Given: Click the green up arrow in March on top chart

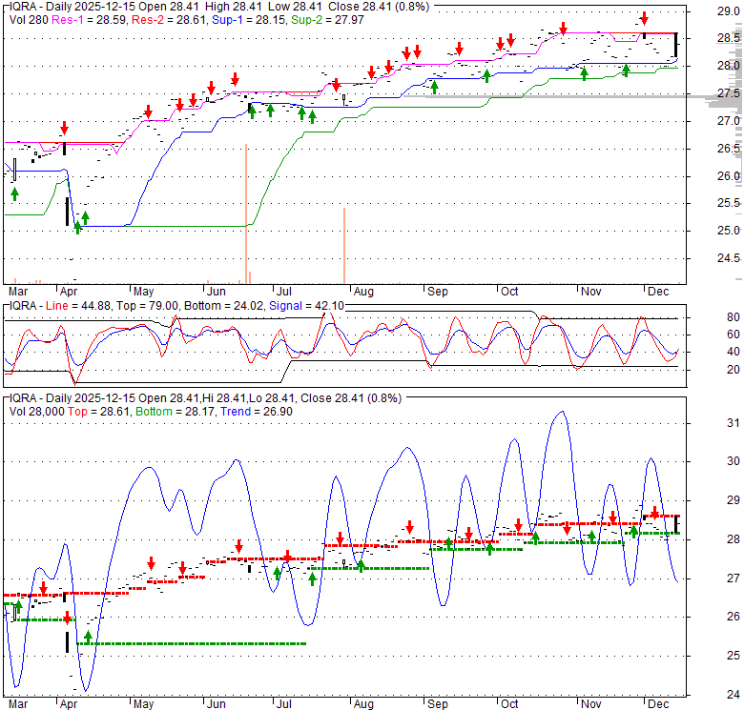Looking at the screenshot, I should (14, 193).
